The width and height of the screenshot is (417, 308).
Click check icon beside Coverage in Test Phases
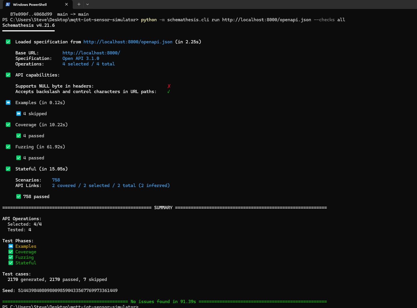[11, 252]
